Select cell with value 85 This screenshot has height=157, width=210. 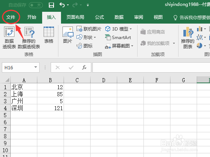pos(50,94)
